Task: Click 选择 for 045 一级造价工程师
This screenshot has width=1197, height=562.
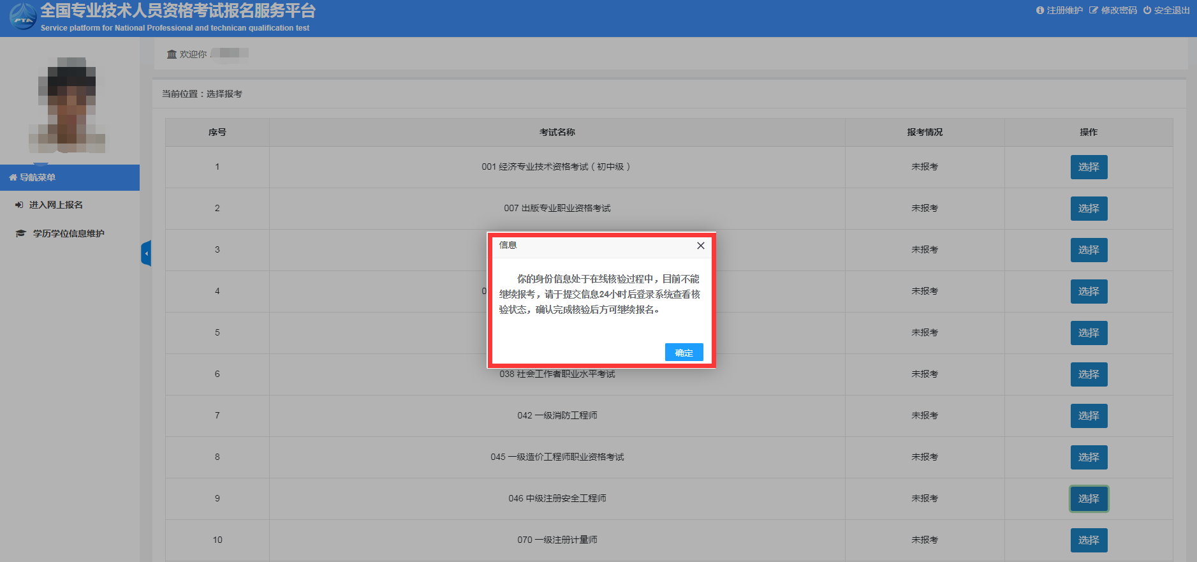Action: click(1088, 457)
